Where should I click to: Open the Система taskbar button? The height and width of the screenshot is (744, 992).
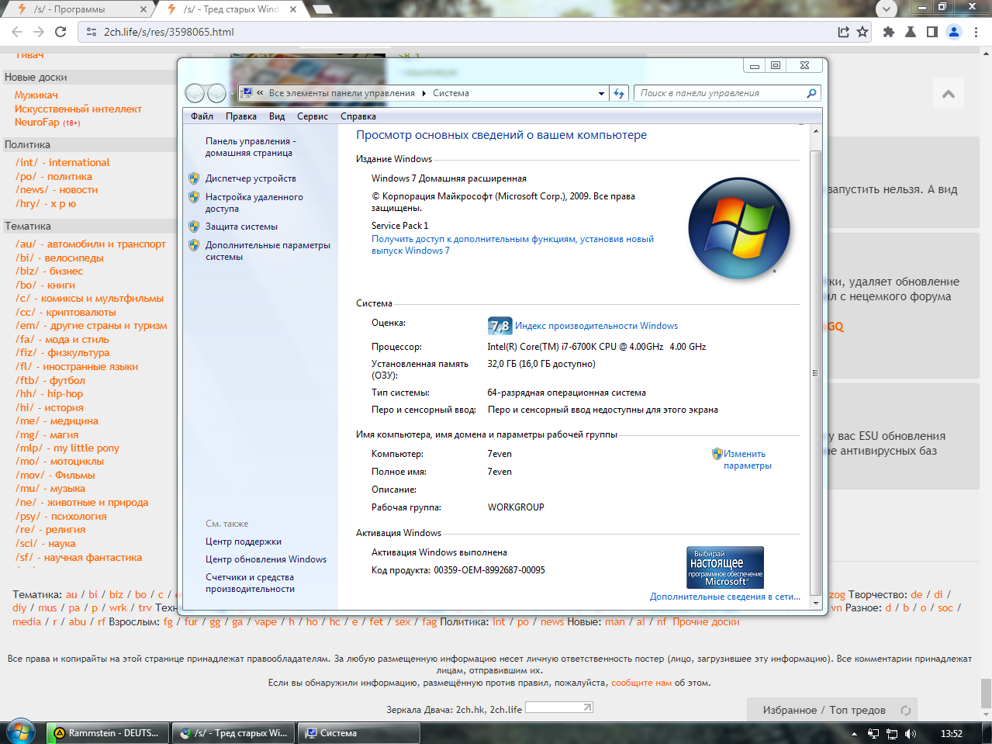tap(358, 733)
